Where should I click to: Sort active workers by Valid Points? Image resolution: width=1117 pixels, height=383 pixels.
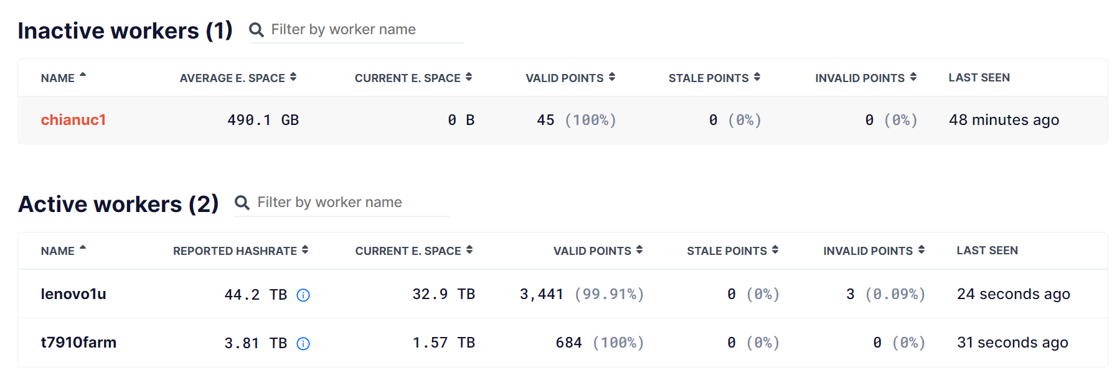598,251
